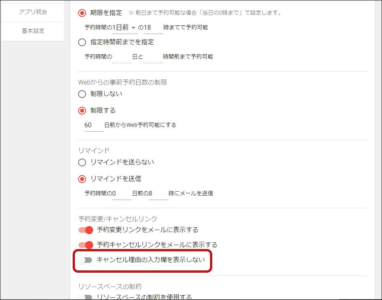This screenshot has height=300, width=382.
Task: Select リマインドを送信 radio option
Action: click(x=82, y=179)
